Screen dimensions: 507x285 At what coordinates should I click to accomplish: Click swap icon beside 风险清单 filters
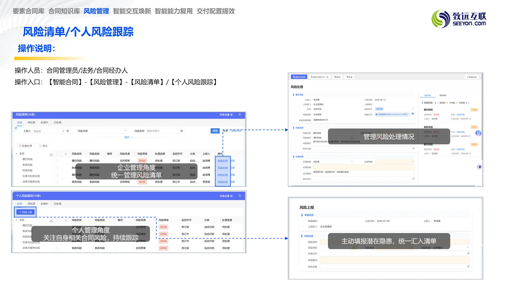pyautogui.click(x=16, y=128)
